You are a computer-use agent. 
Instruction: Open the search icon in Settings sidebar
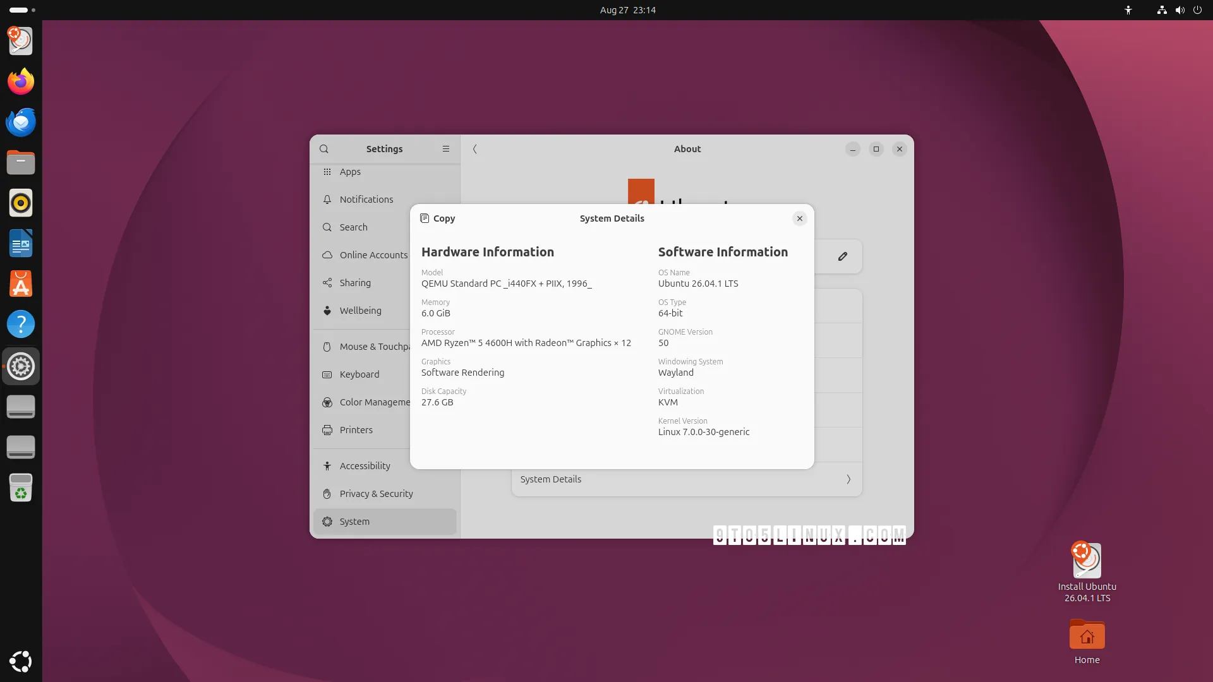[x=324, y=149]
